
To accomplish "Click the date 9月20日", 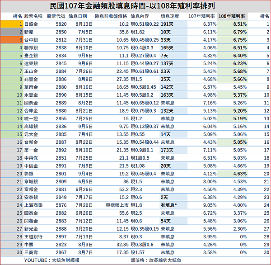I will 84,229.
